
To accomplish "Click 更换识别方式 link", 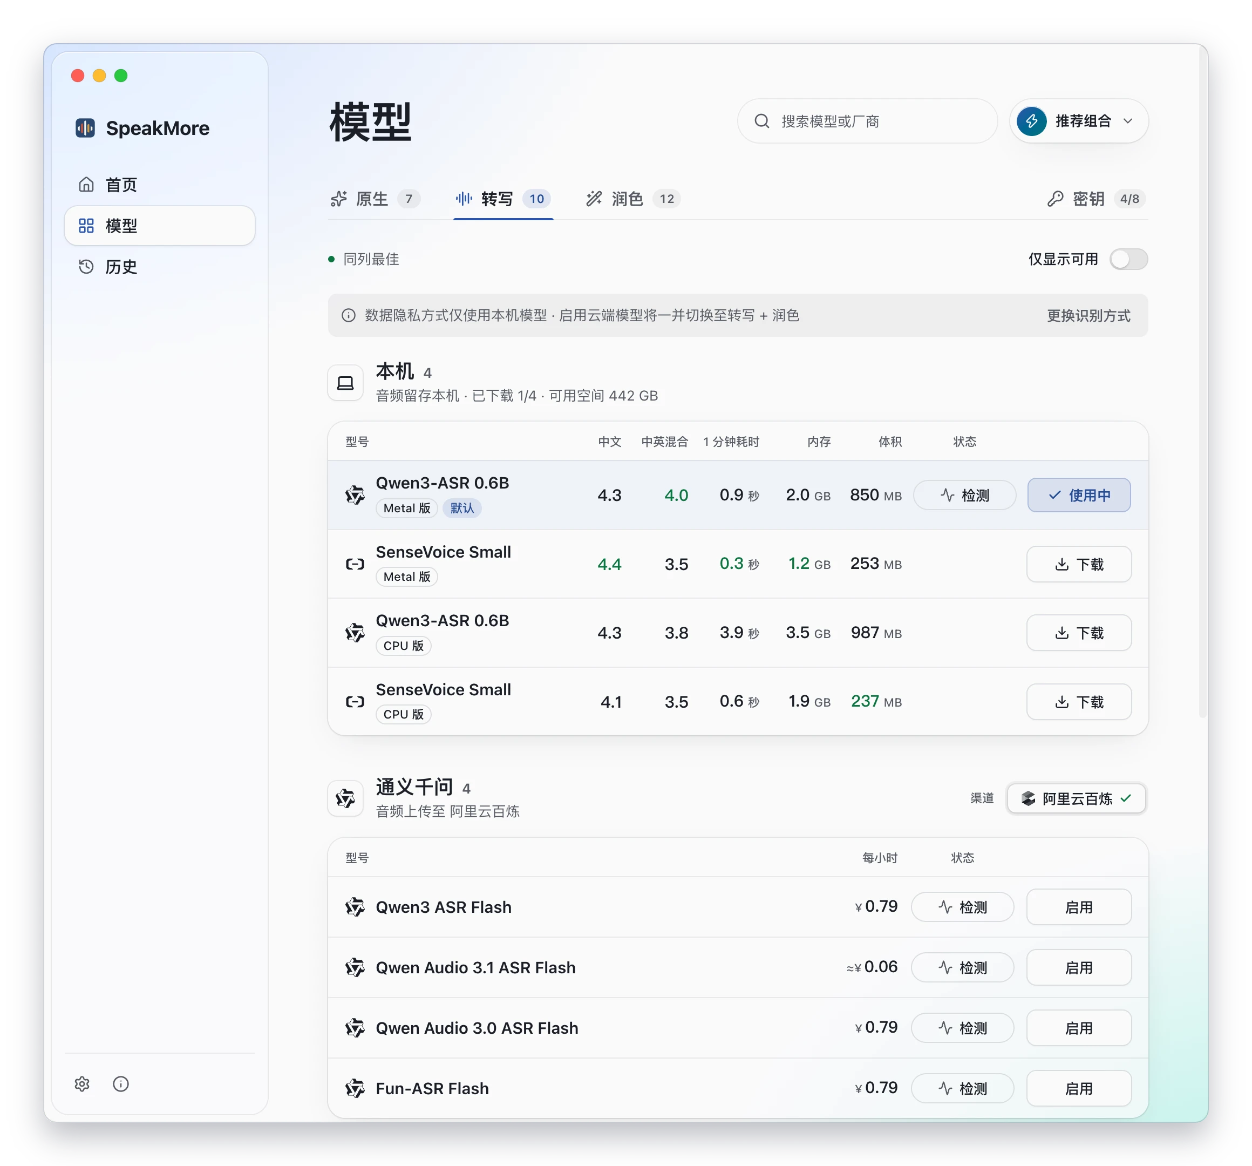I will 1088,316.
